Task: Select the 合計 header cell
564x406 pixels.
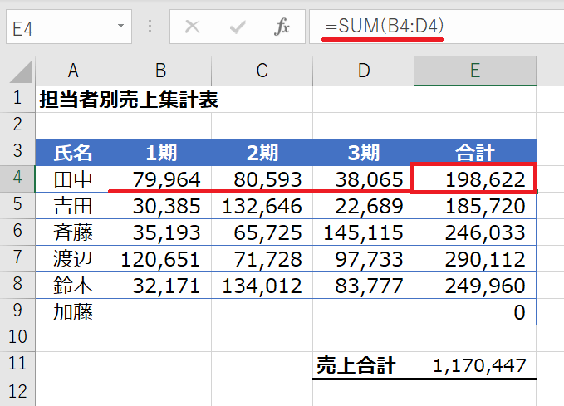Action: (474, 152)
